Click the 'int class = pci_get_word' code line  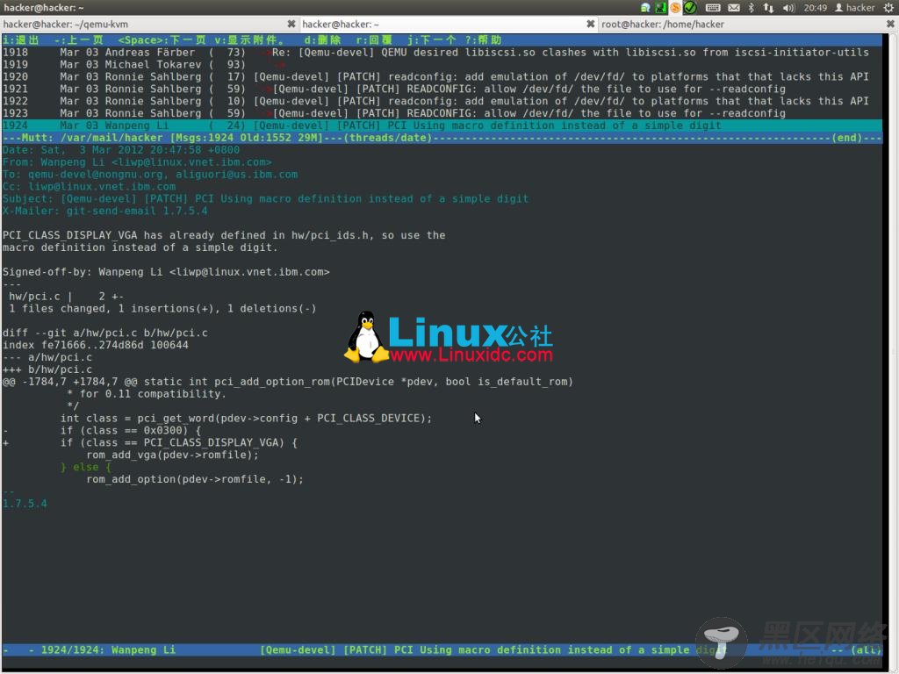[x=246, y=419]
